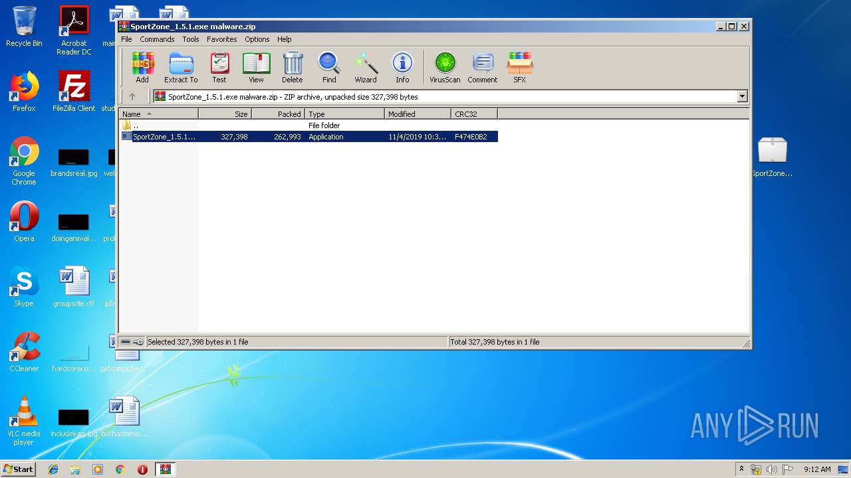Open the Help menu

(285, 39)
